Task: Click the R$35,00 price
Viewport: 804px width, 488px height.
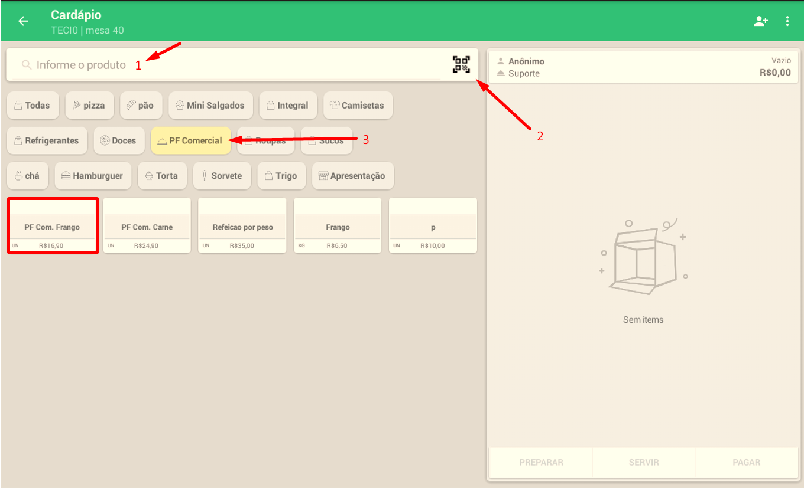Action: click(x=242, y=246)
